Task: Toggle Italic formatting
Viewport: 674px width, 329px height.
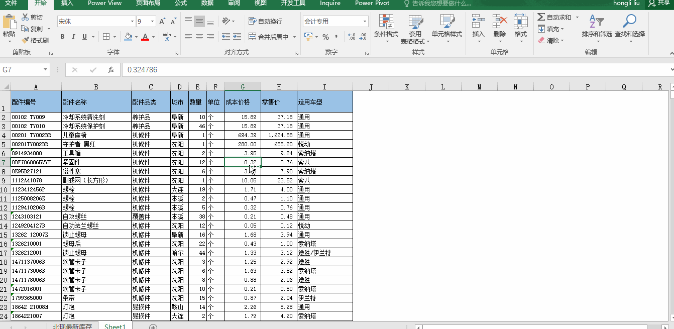Action: (73, 37)
